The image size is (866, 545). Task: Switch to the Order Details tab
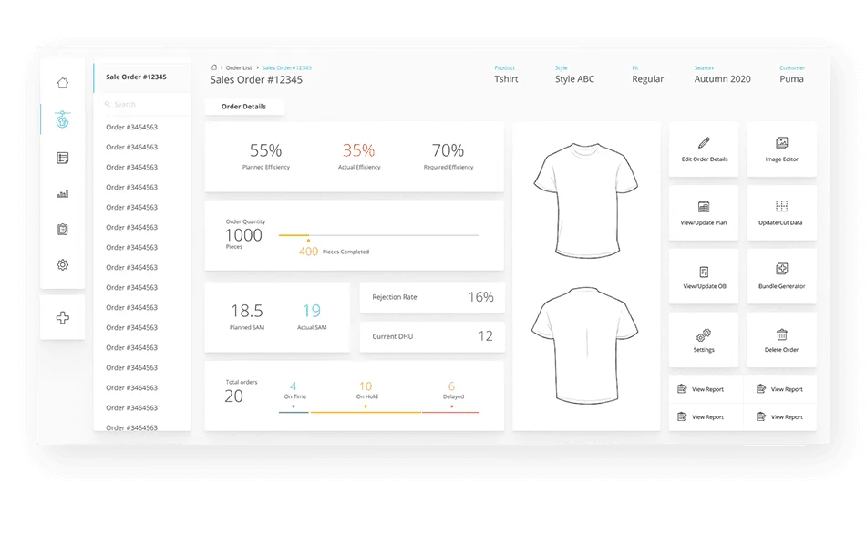pyautogui.click(x=244, y=107)
